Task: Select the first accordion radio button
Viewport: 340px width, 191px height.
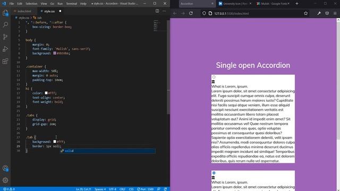Action: coord(214,77)
